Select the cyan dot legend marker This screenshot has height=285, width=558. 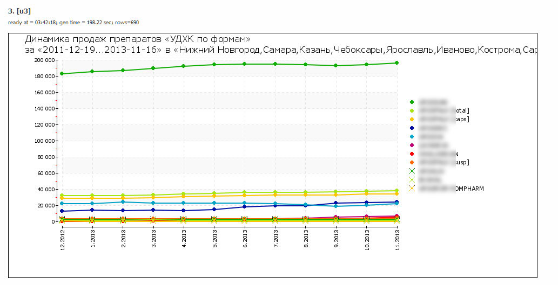(412, 136)
